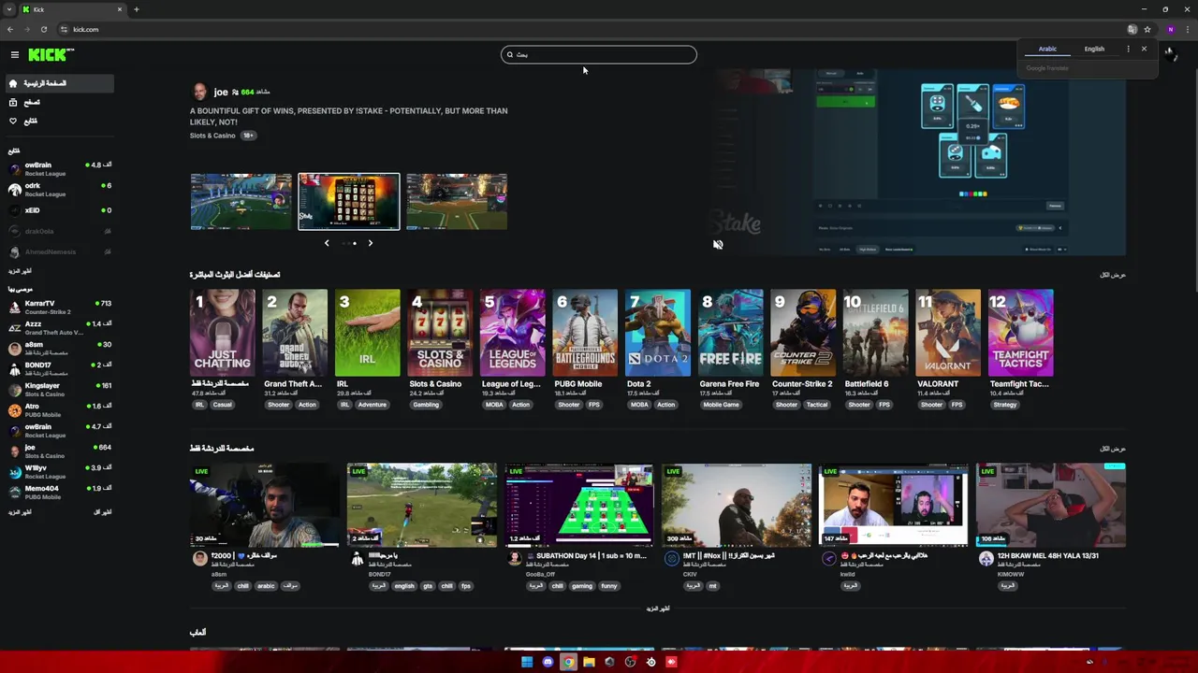The height and width of the screenshot is (673, 1198).
Task: Open the home page sidebar item
Action: click(58, 83)
